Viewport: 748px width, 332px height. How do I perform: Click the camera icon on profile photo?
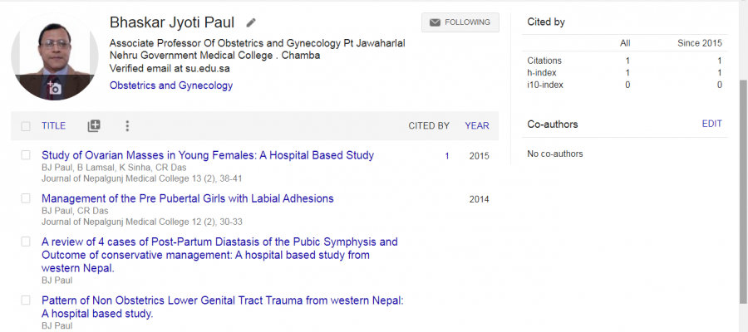click(x=54, y=88)
